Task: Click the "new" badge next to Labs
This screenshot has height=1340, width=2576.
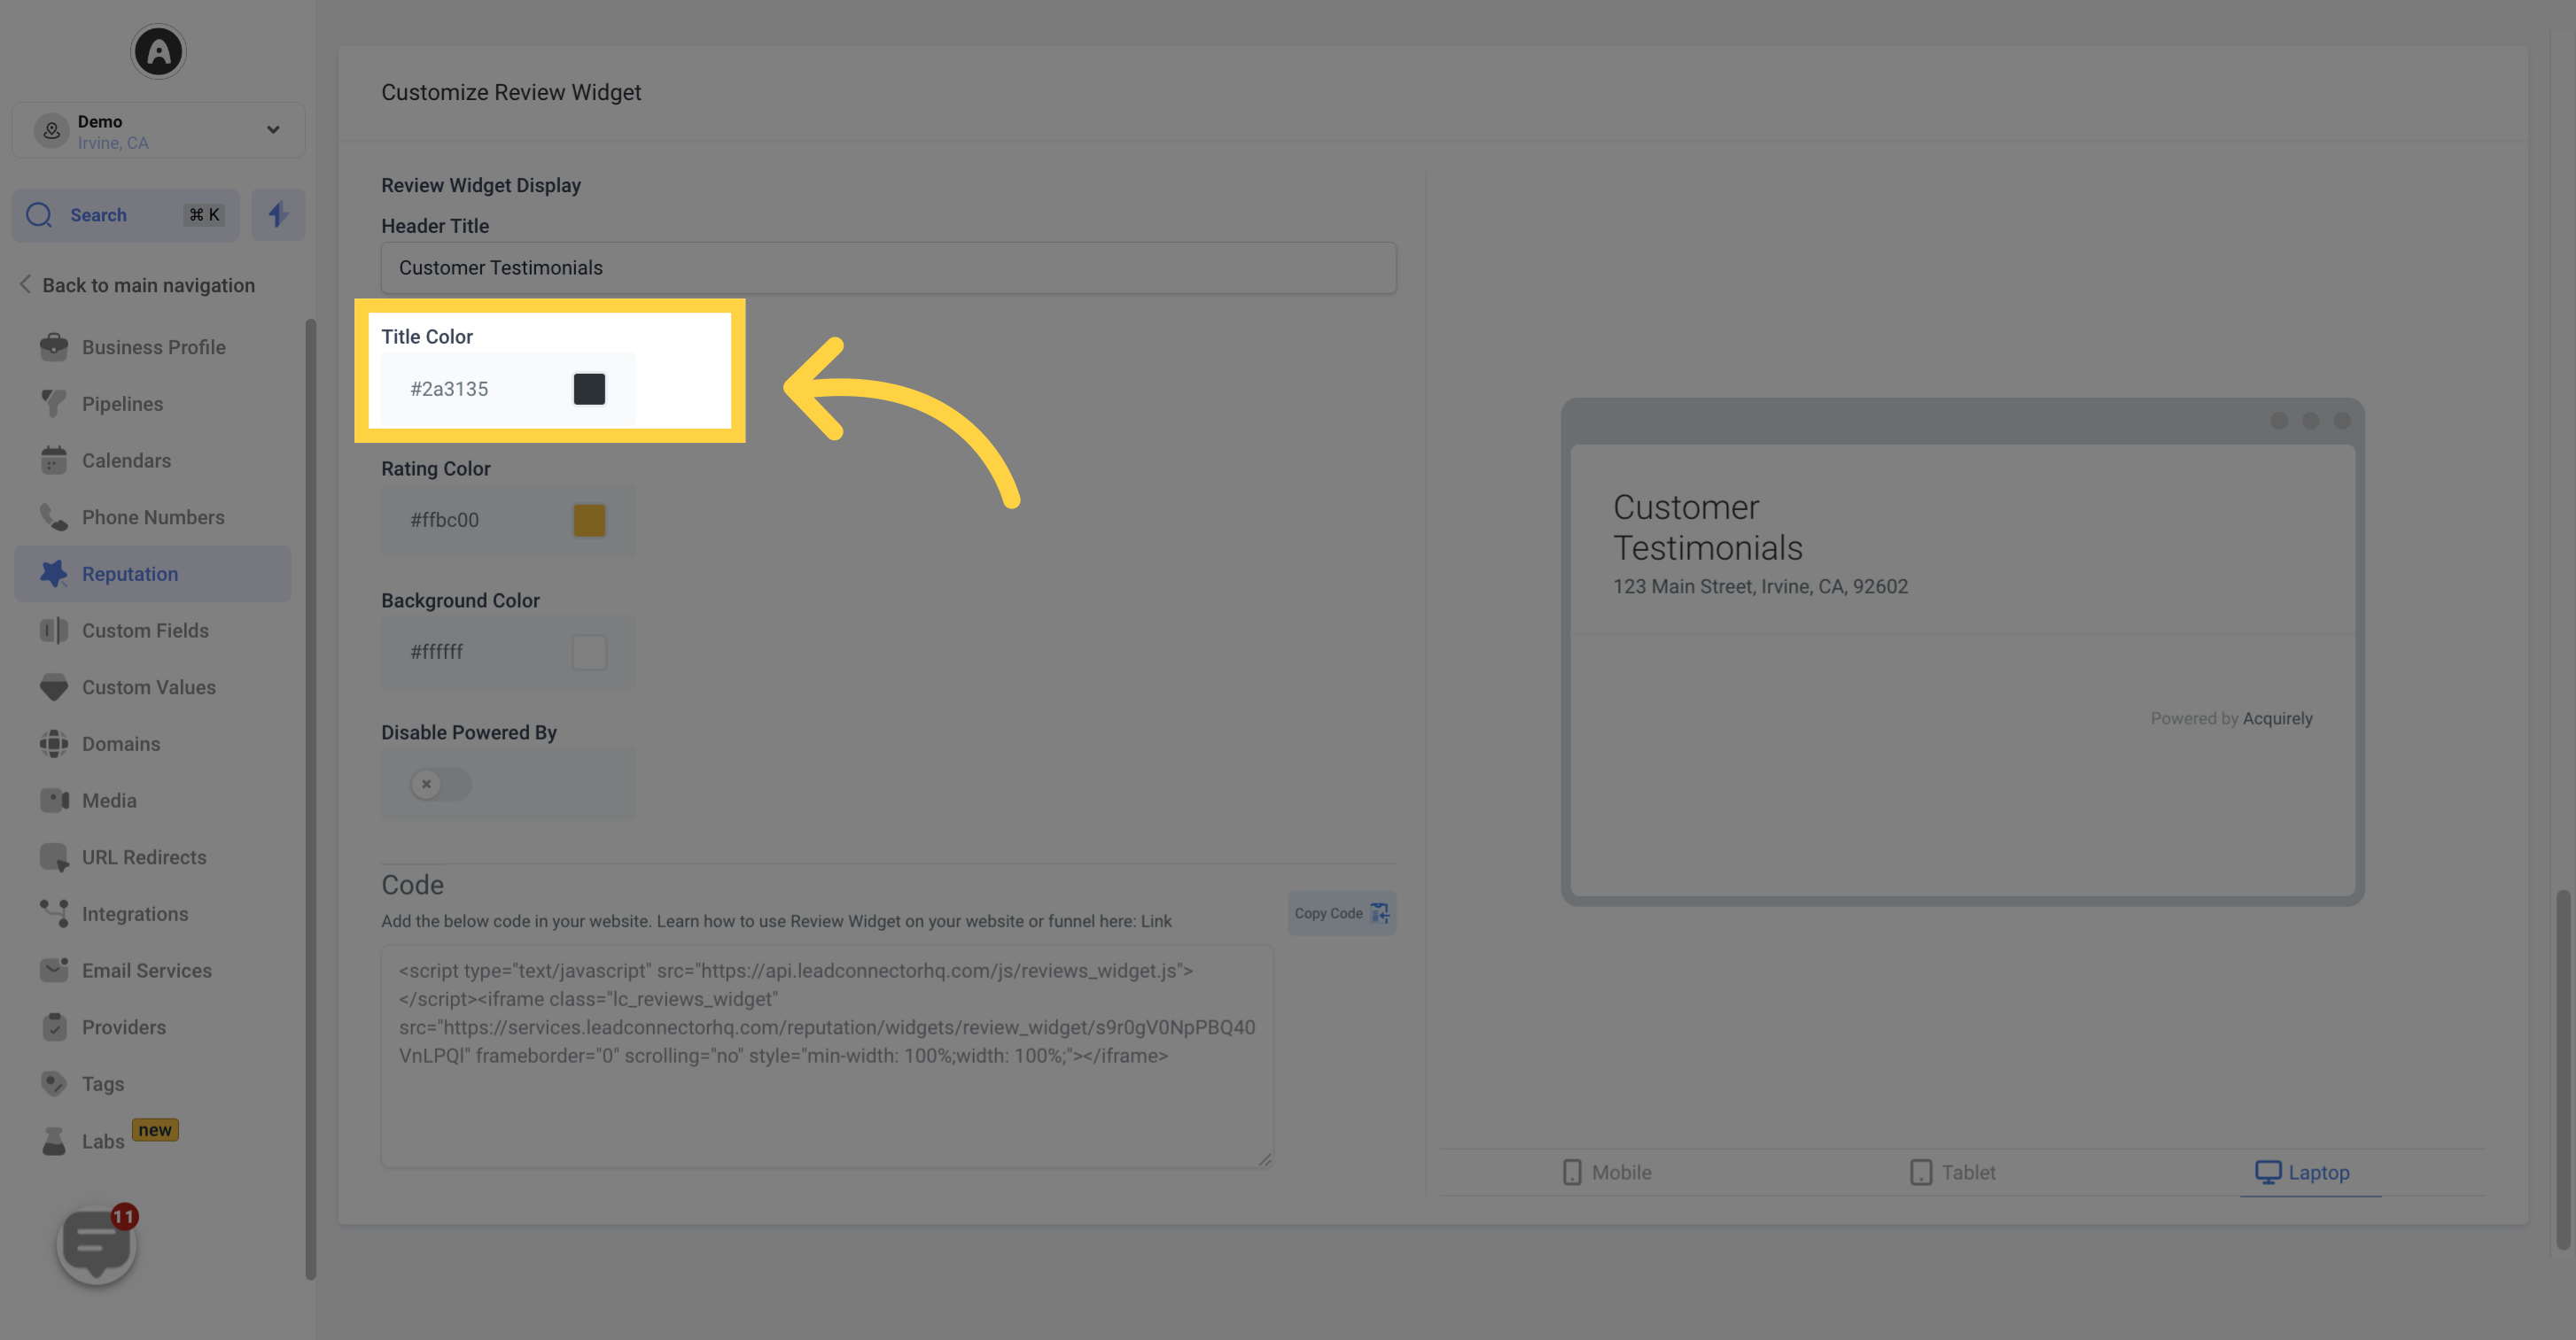Action: (155, 1130)
